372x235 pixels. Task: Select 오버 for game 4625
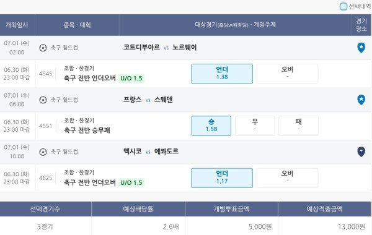[x=287, y=178]
